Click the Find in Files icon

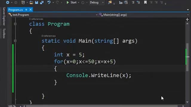pos(110,2)
